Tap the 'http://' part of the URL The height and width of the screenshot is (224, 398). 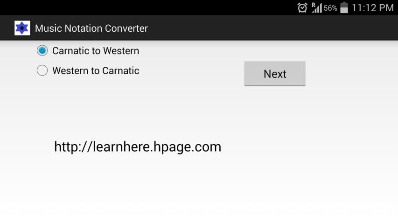[72, 147]
